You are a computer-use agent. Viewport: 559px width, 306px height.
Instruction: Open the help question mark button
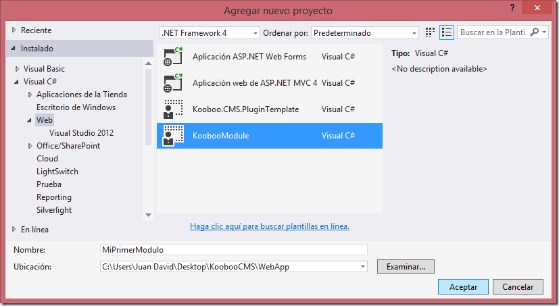(512, 7)
